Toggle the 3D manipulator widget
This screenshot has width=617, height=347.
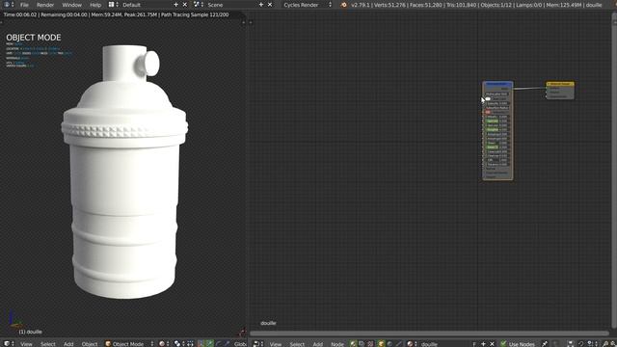click(201, 344)
